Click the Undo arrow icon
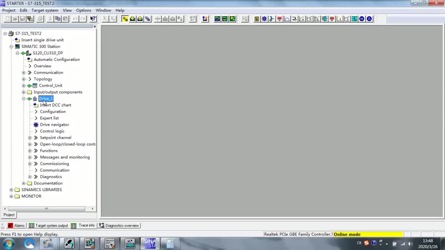 coord(75,19)
